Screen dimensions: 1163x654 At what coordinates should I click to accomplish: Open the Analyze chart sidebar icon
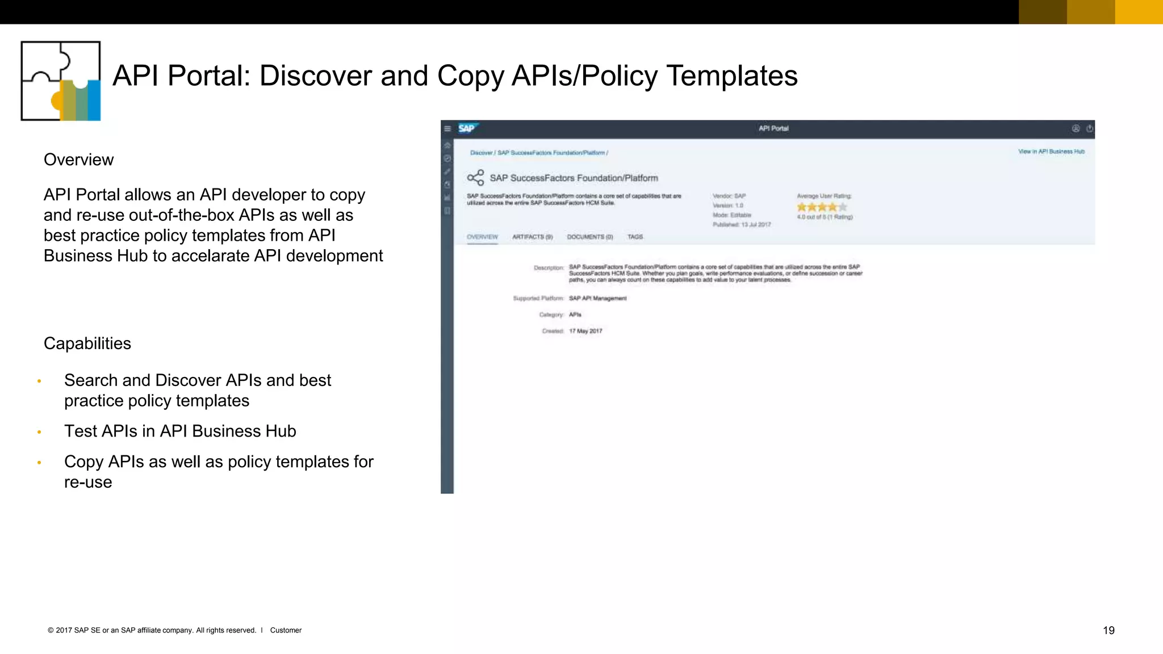pyautogui.click(x=447, y=198)
